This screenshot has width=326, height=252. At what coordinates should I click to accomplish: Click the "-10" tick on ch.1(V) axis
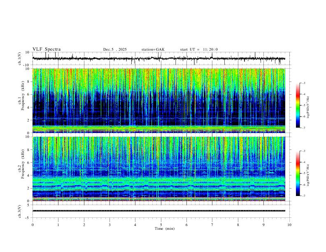tap(27, 65)
